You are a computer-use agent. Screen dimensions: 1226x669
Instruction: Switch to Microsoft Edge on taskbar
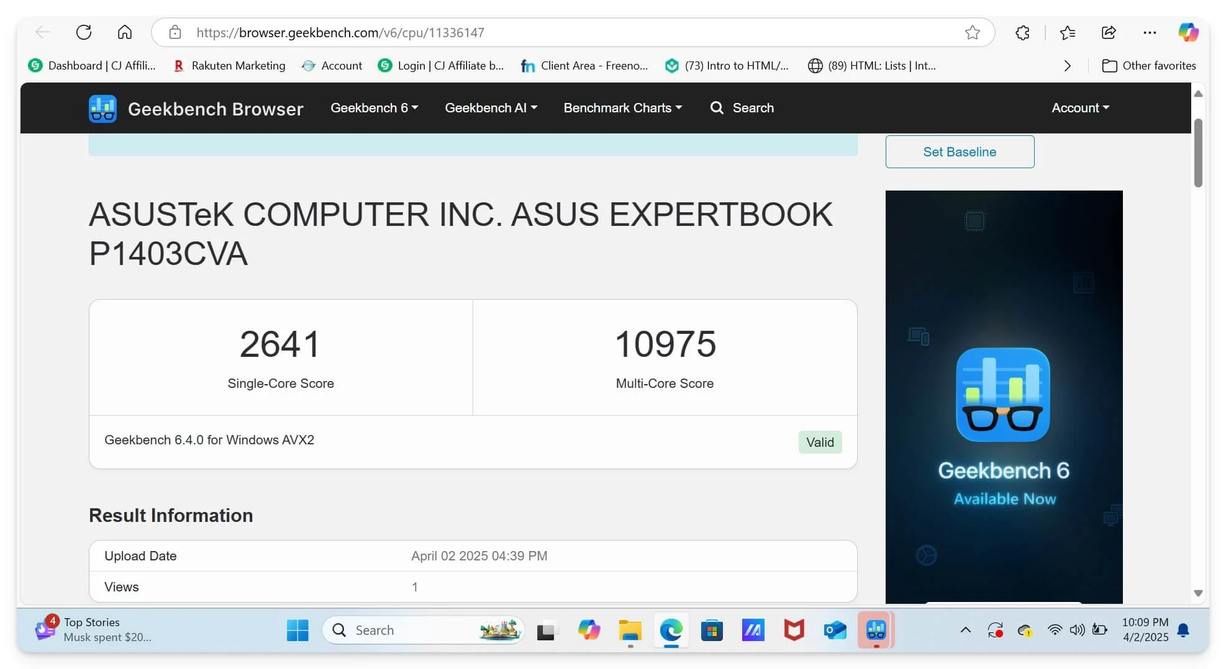[671, 631]
